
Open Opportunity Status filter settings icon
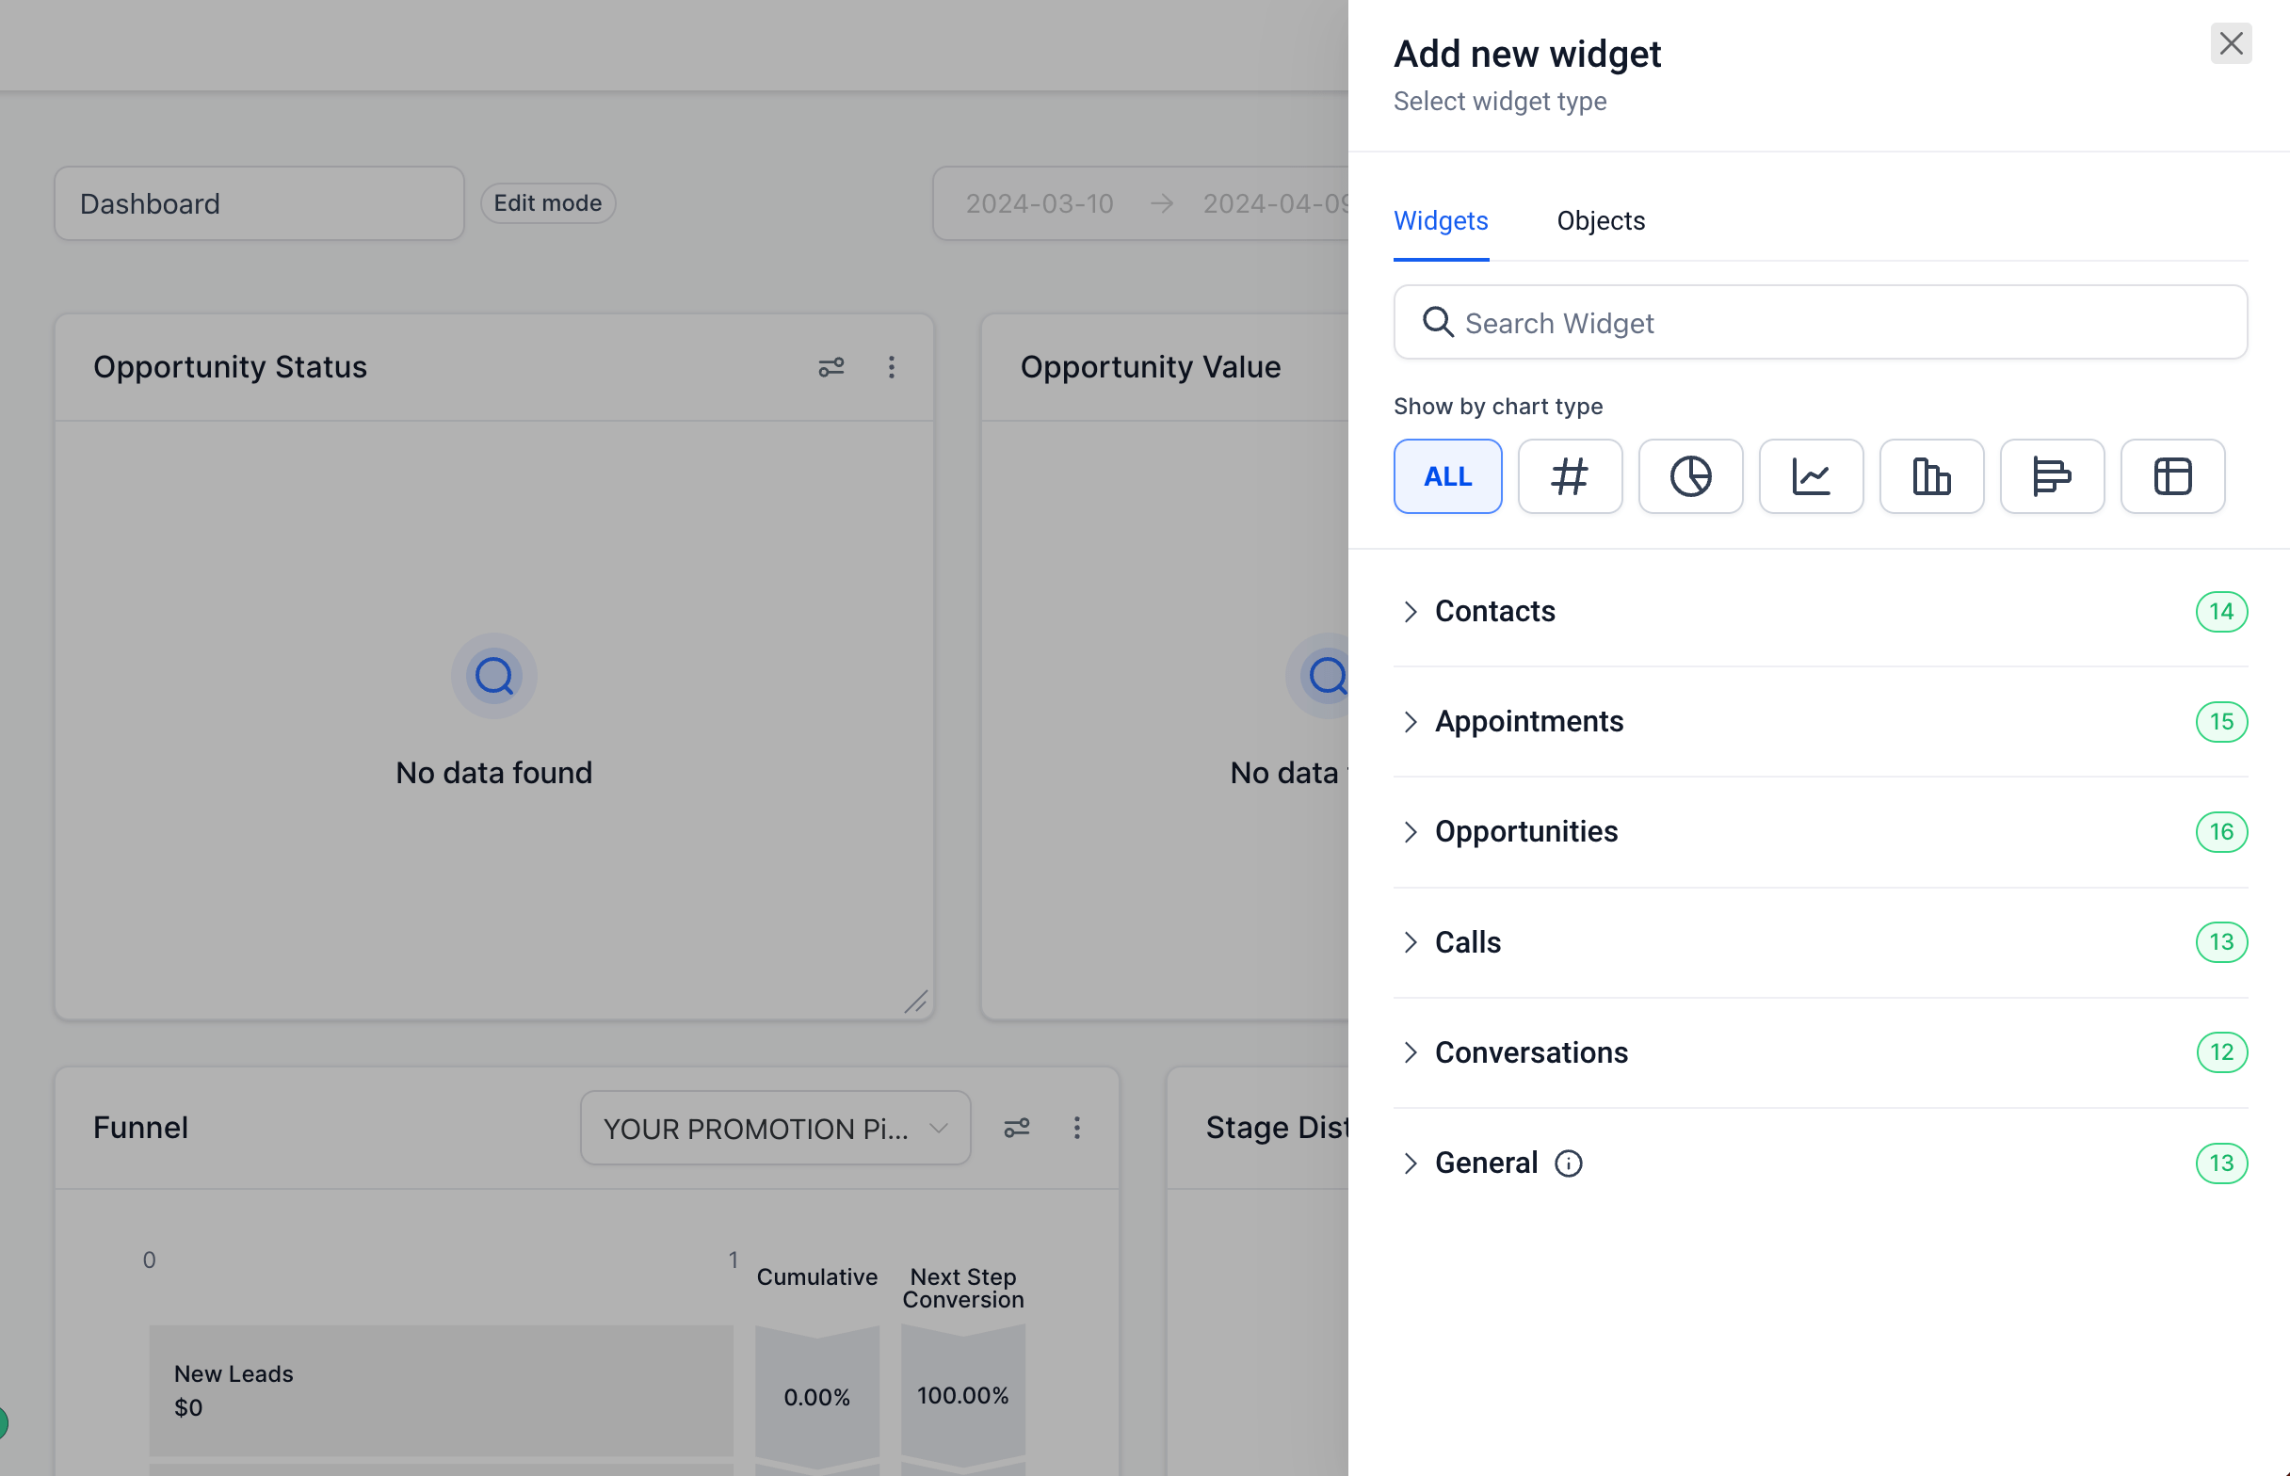pos(831,367)
